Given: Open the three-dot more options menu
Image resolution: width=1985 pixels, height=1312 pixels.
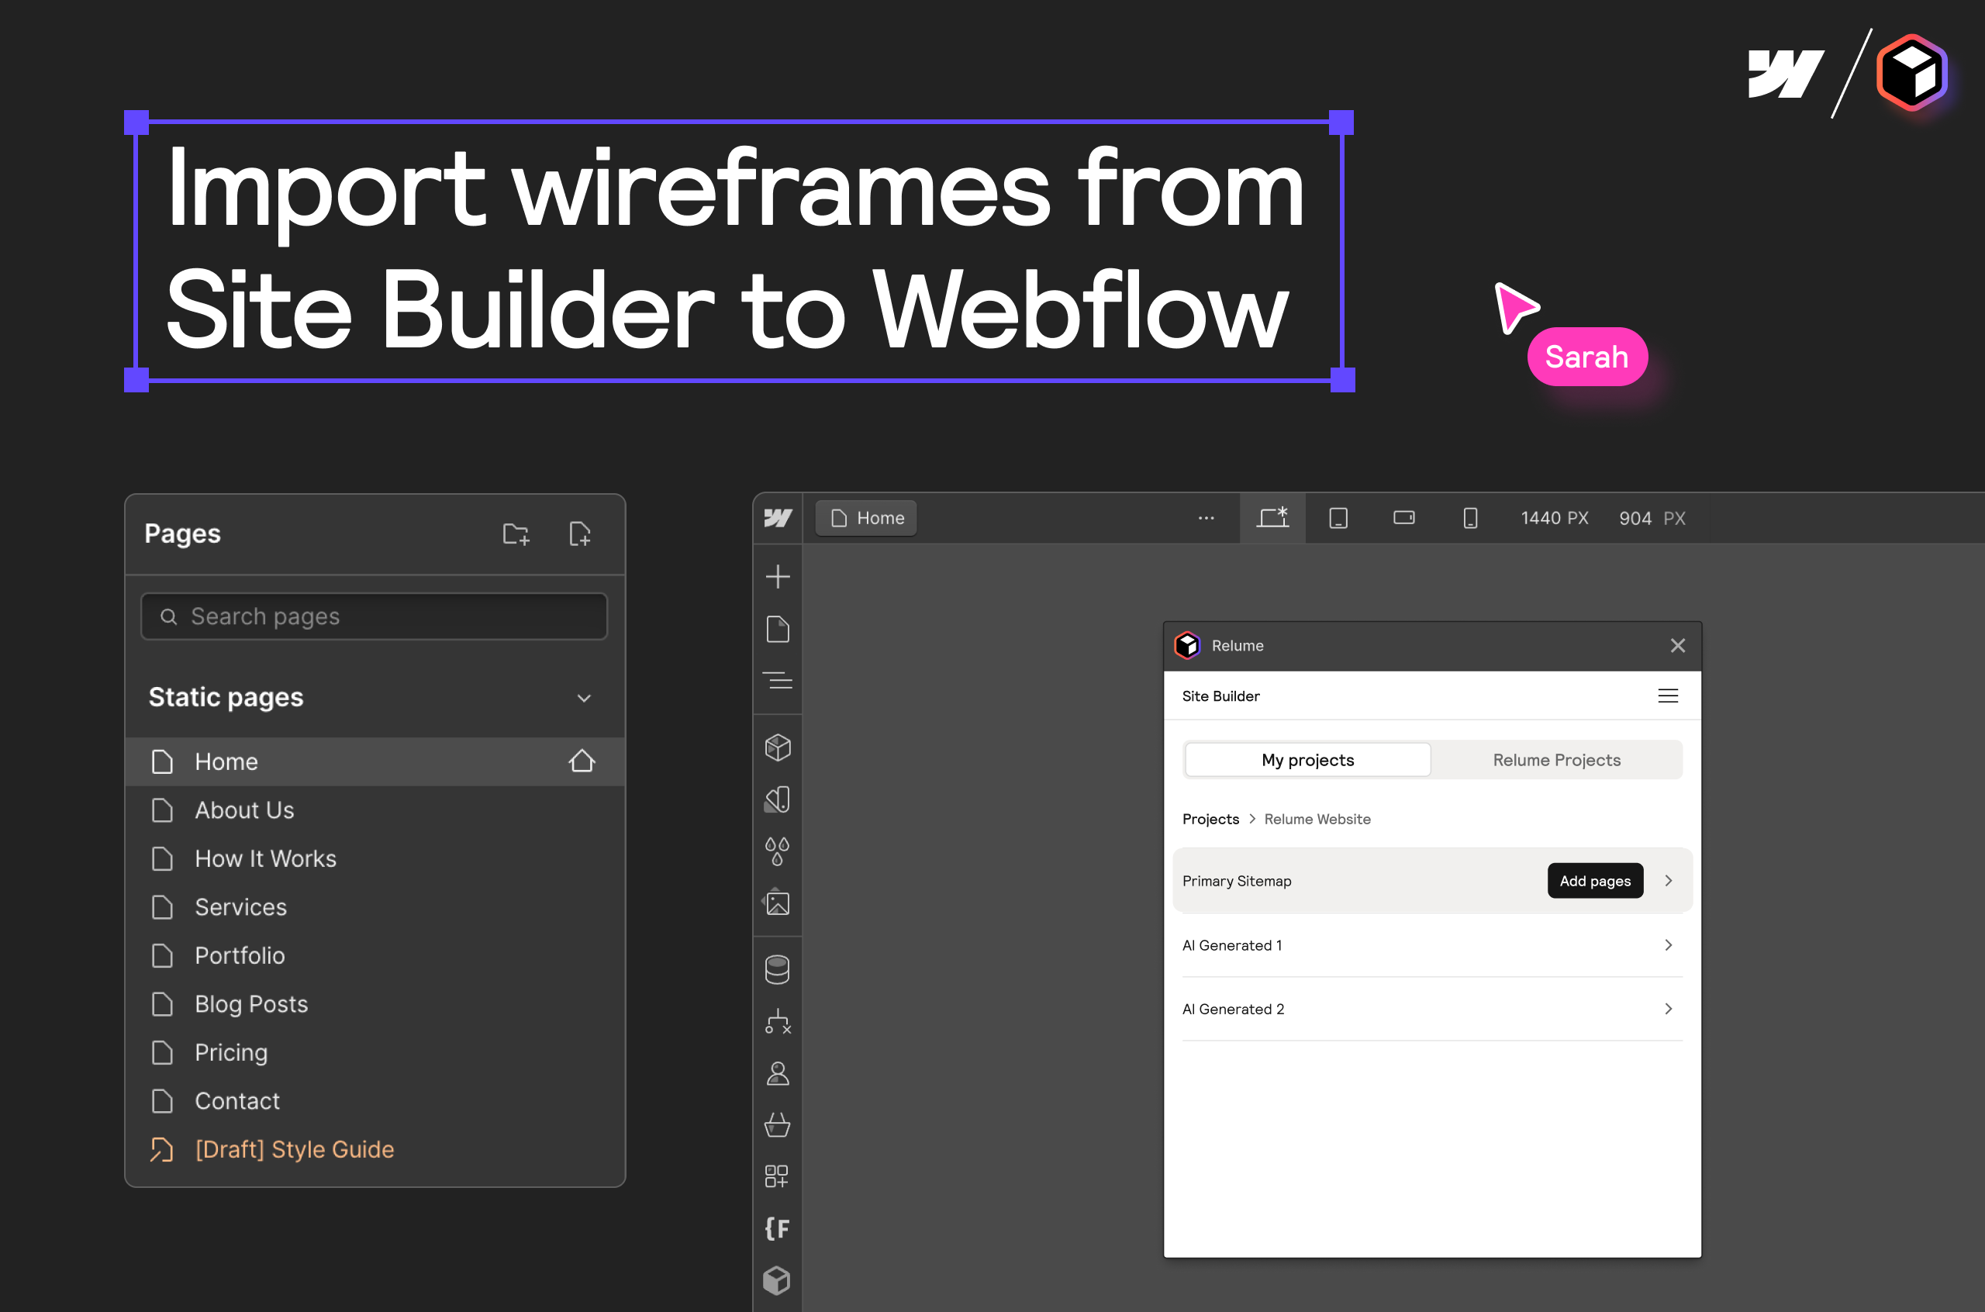Looking at the screenshot, I should point(1206,518).
